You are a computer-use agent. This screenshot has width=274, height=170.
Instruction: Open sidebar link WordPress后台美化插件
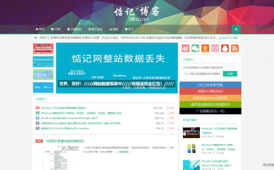click(x=217, y=163)
